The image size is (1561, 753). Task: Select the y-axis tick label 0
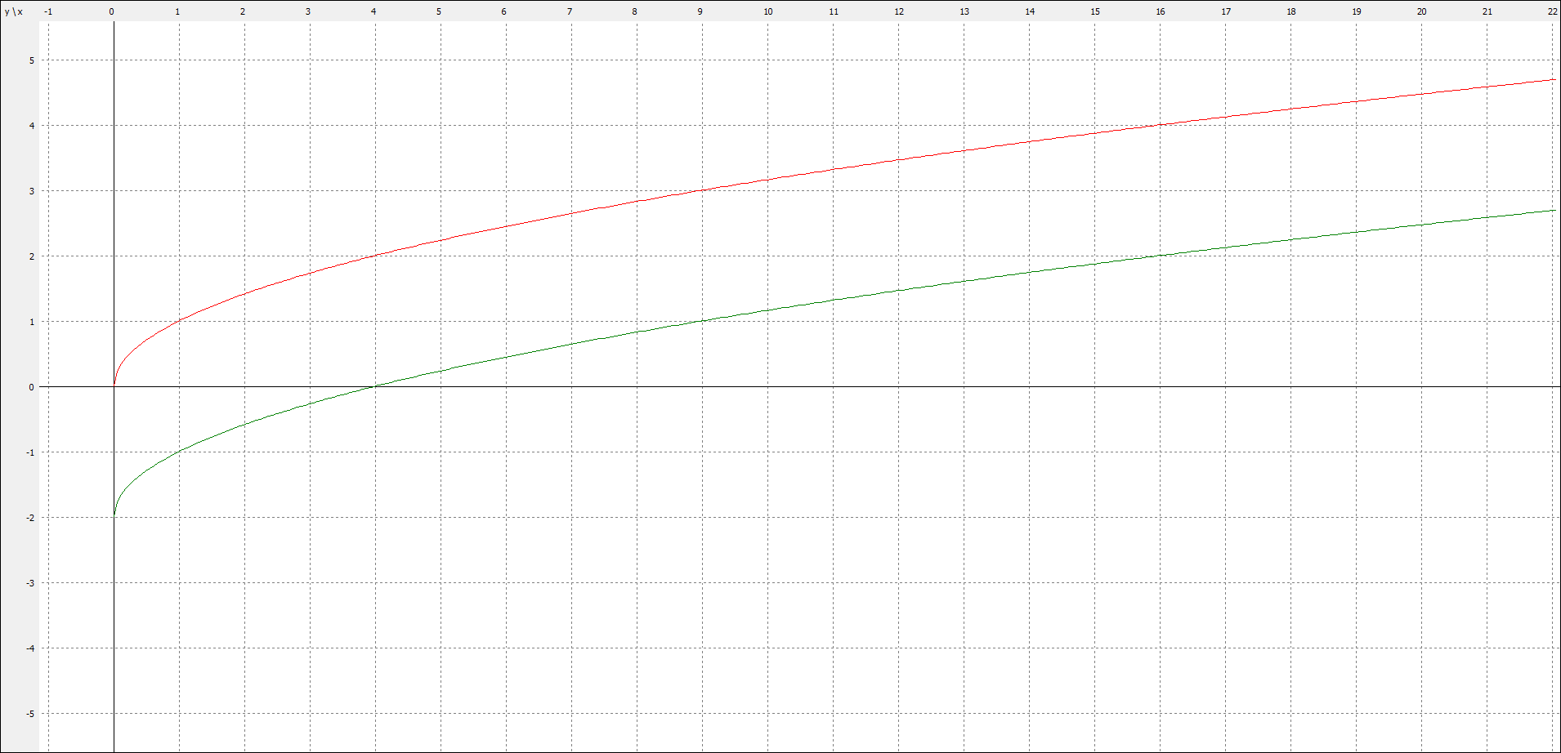[x=32, y=387]
